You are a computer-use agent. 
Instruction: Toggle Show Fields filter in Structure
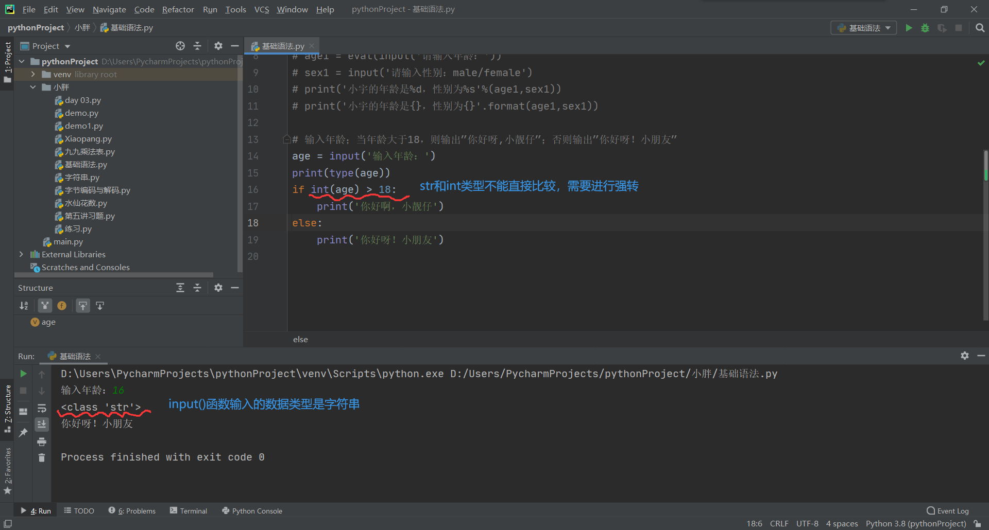(x=62, y=306)
